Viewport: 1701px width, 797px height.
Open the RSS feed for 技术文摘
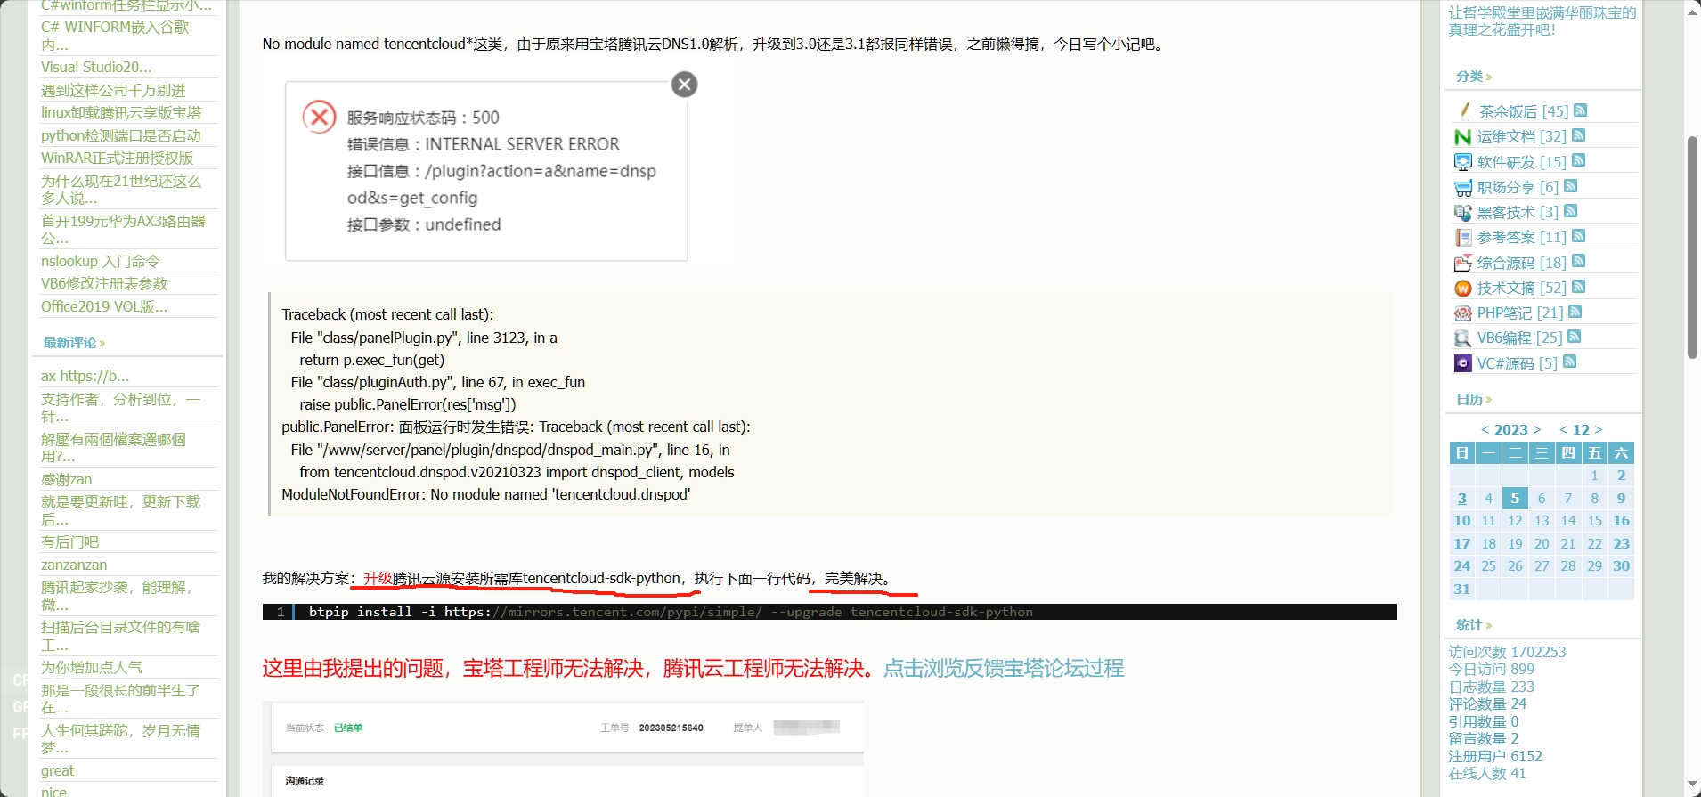pyautogui.click(x=1579, y=287)
